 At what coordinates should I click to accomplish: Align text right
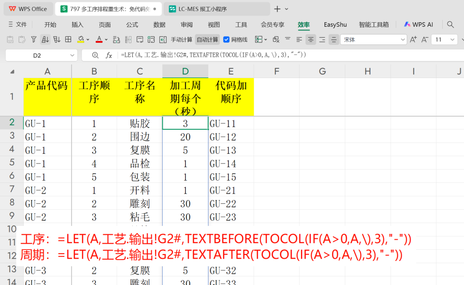pyautogui.click(x=322, y=39)
